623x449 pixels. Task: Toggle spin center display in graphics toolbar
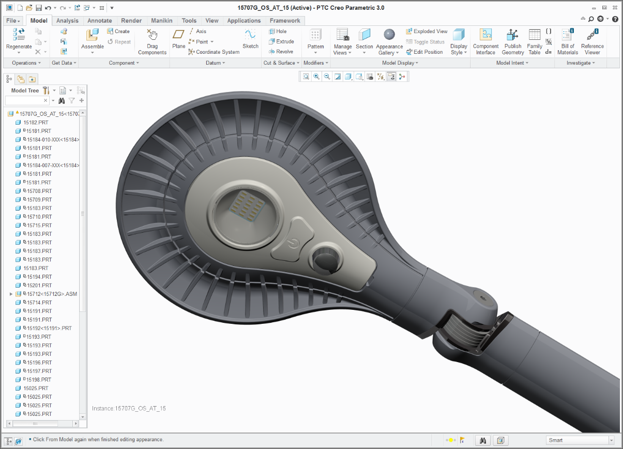point(402,77)
